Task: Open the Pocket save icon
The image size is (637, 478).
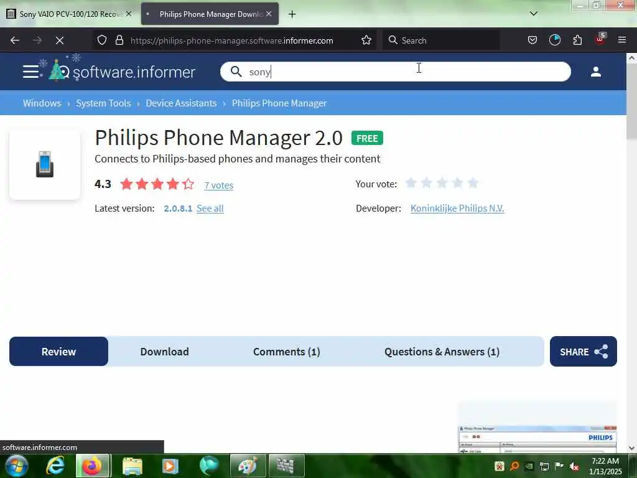Action: click(532, 40)
